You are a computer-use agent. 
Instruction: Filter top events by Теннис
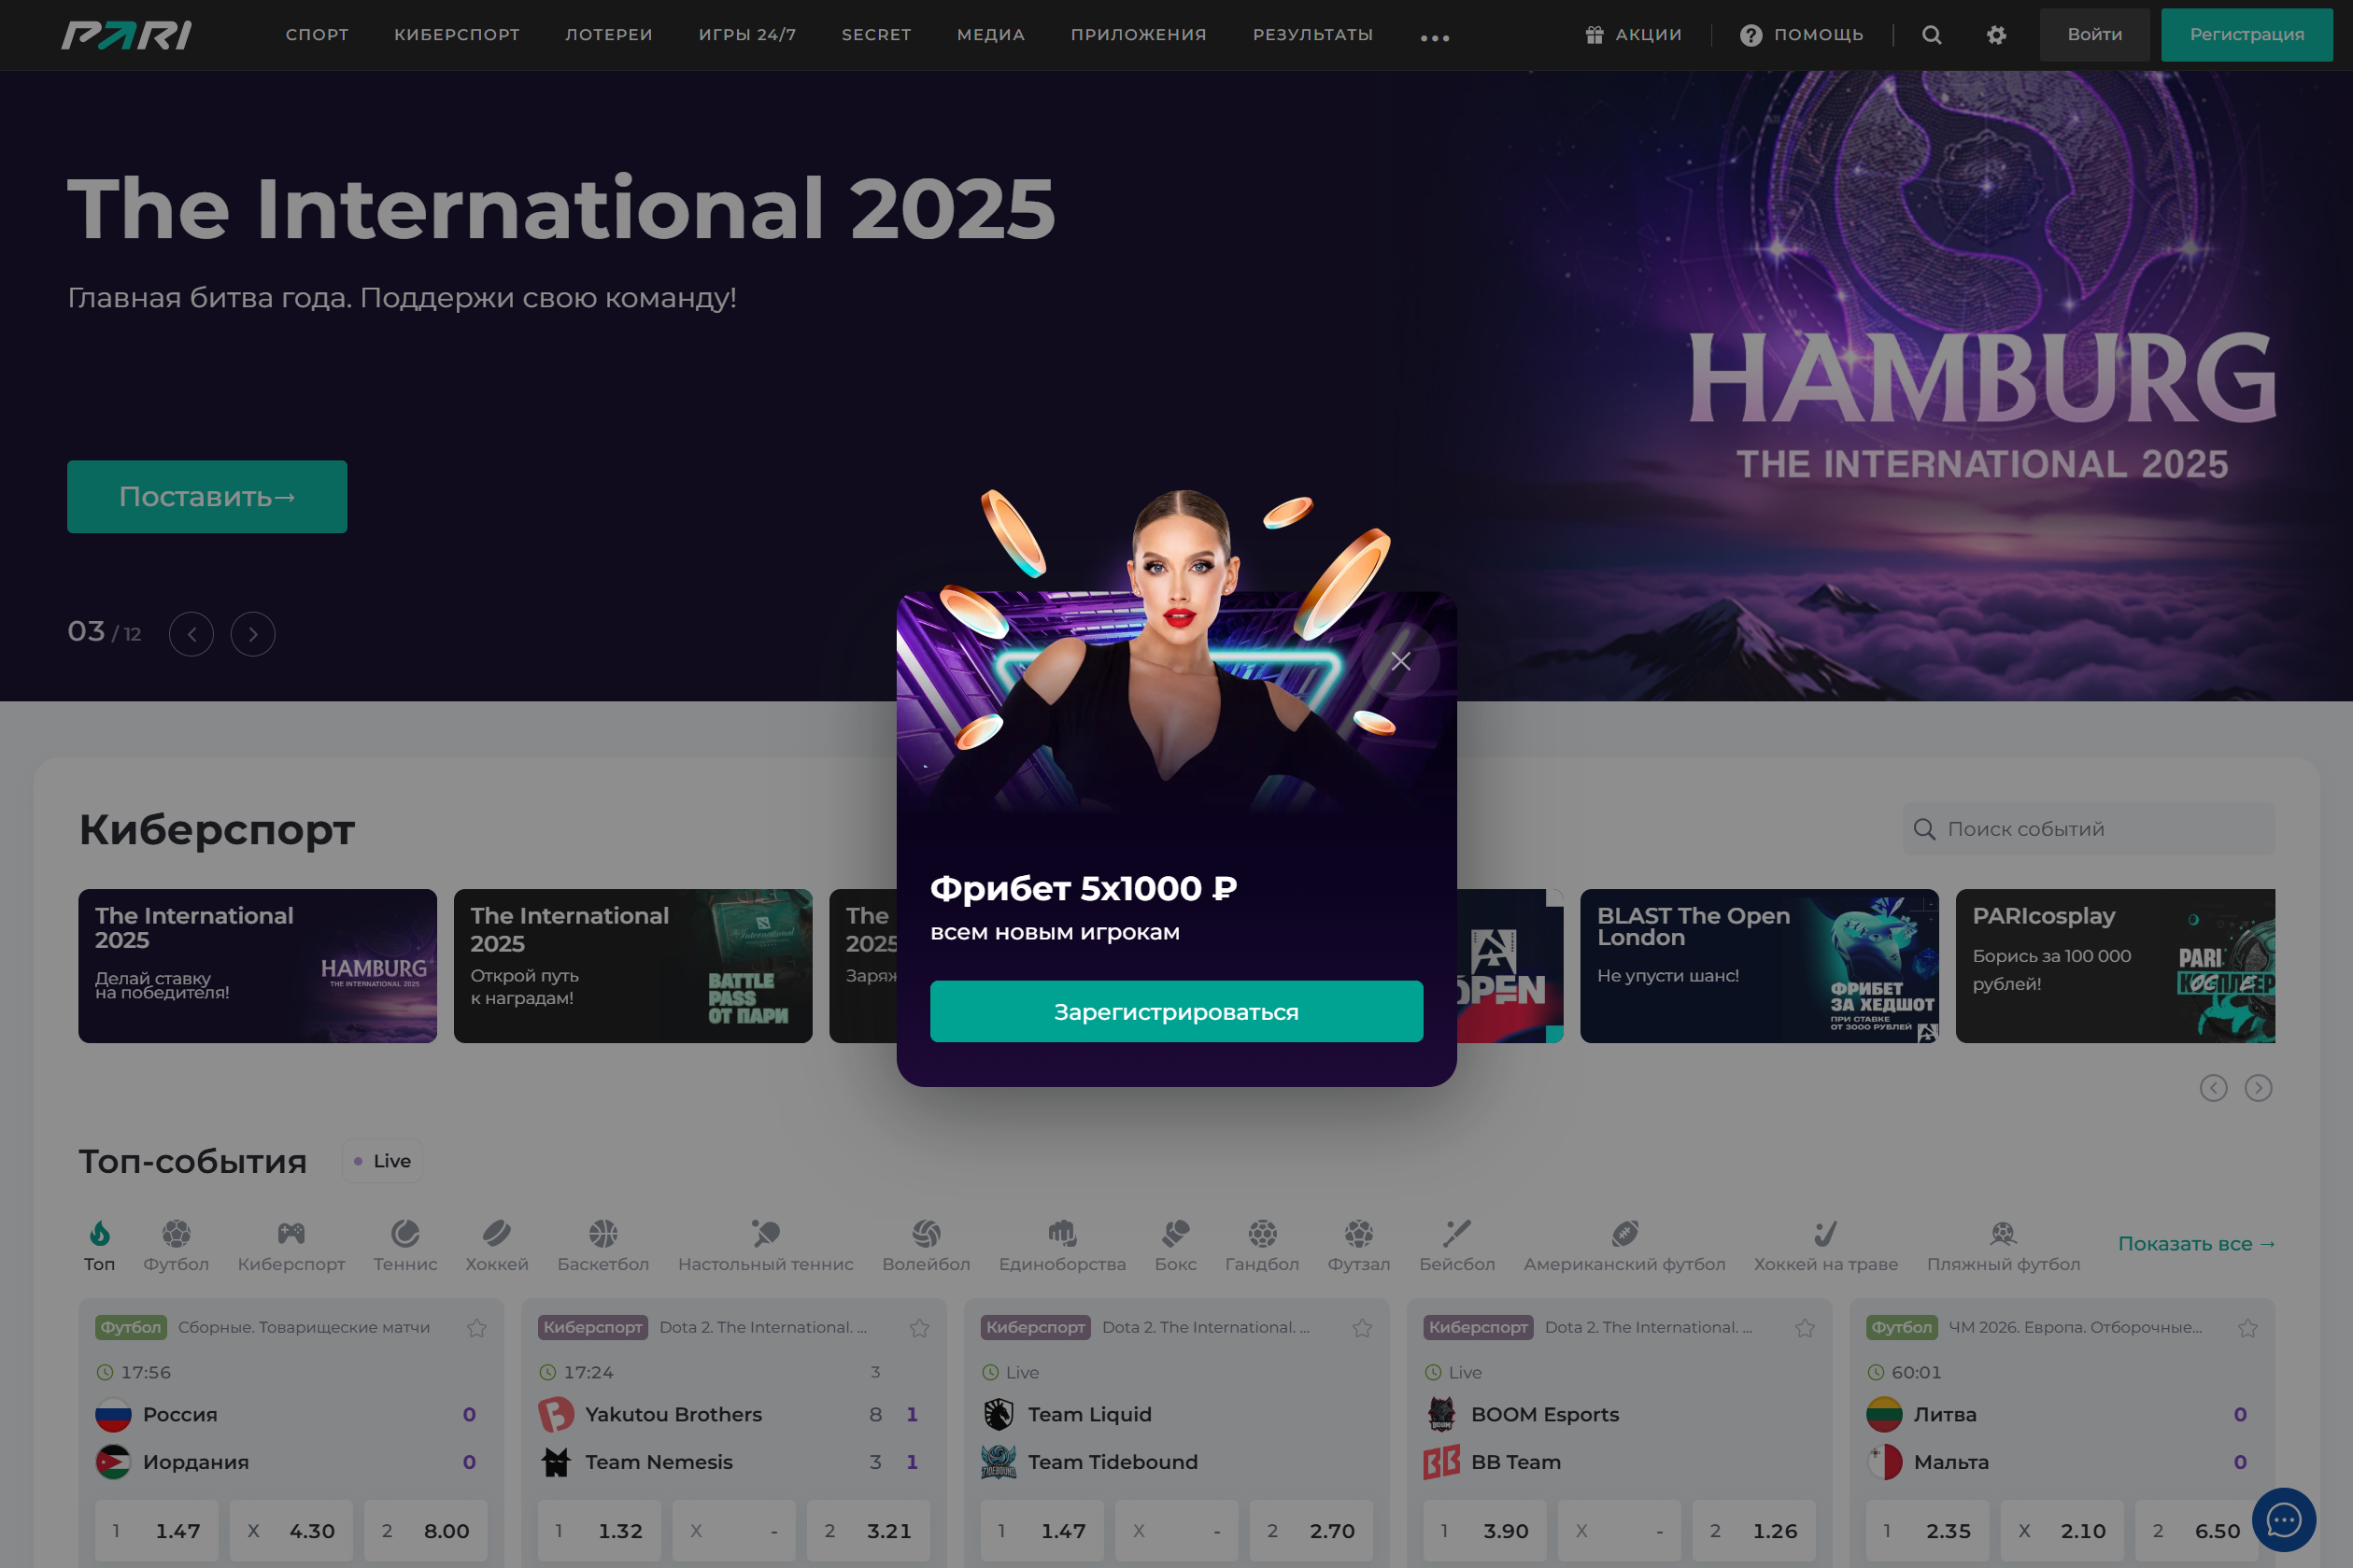(405, 1245)
